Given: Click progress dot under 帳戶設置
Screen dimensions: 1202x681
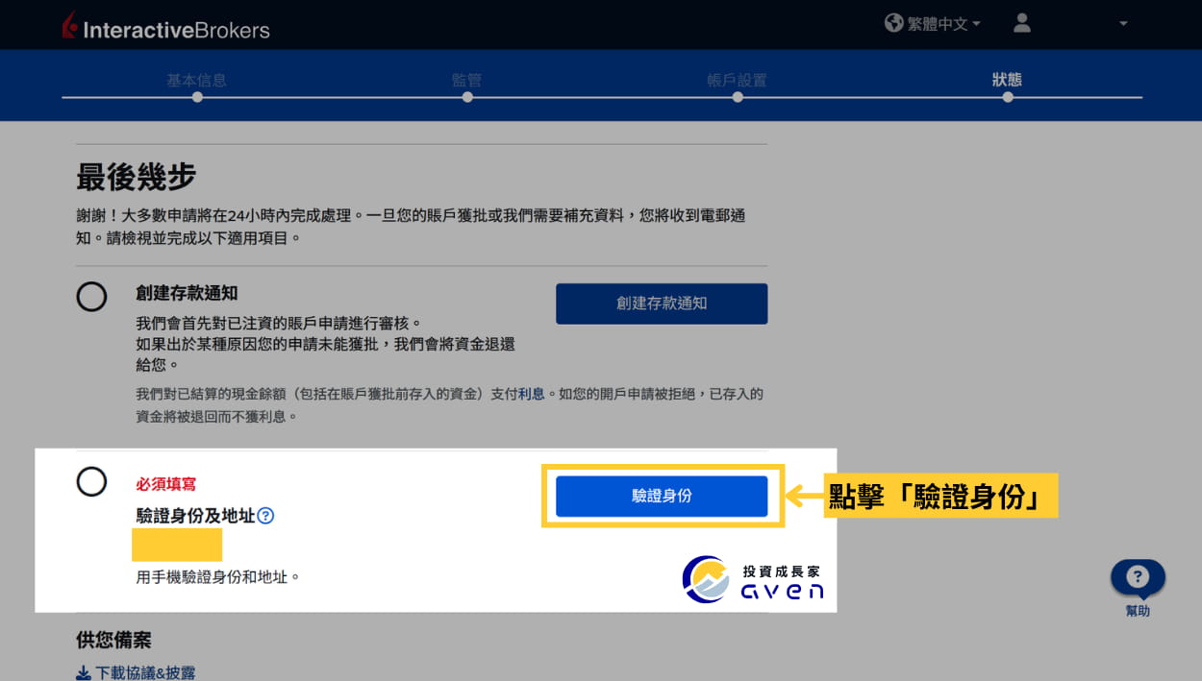Looking at the screenshot, I should point(737,97).
